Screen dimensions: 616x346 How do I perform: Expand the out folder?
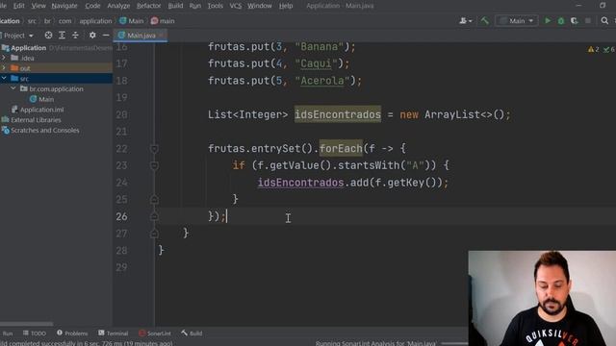[4, 68]
